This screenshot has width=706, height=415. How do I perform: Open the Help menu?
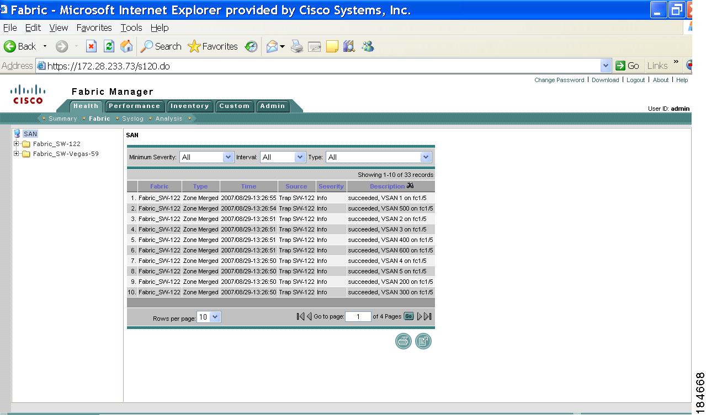point(160,28)
